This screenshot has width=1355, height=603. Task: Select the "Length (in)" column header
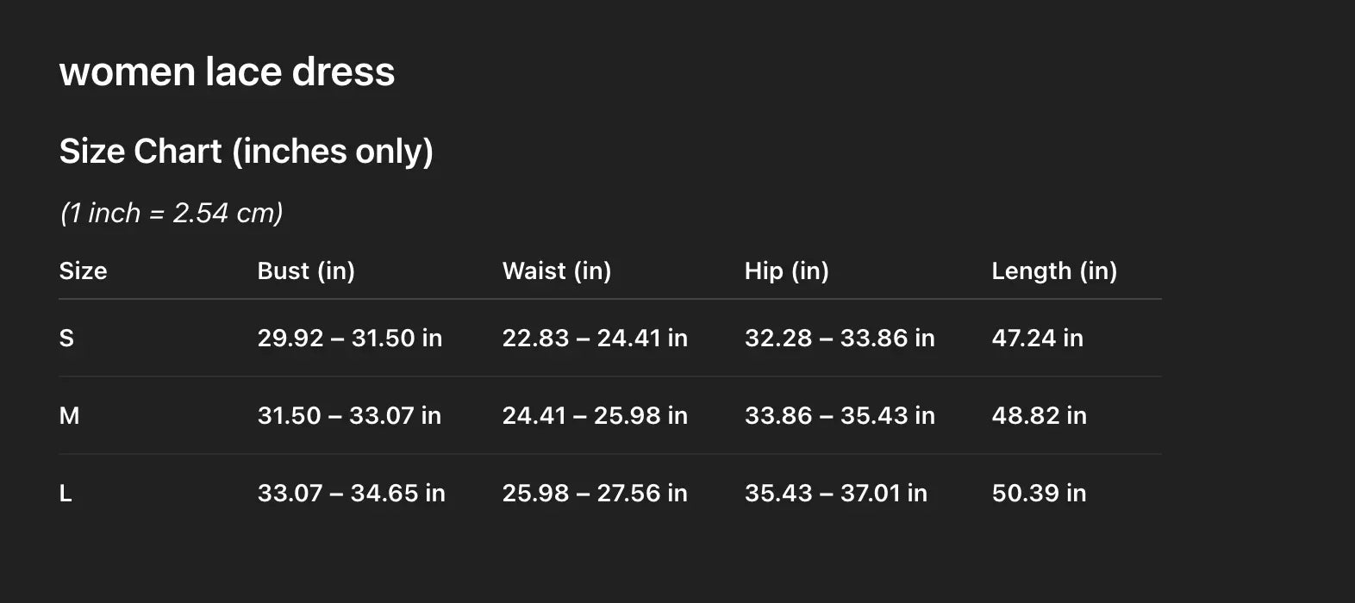pos(1054,270)
